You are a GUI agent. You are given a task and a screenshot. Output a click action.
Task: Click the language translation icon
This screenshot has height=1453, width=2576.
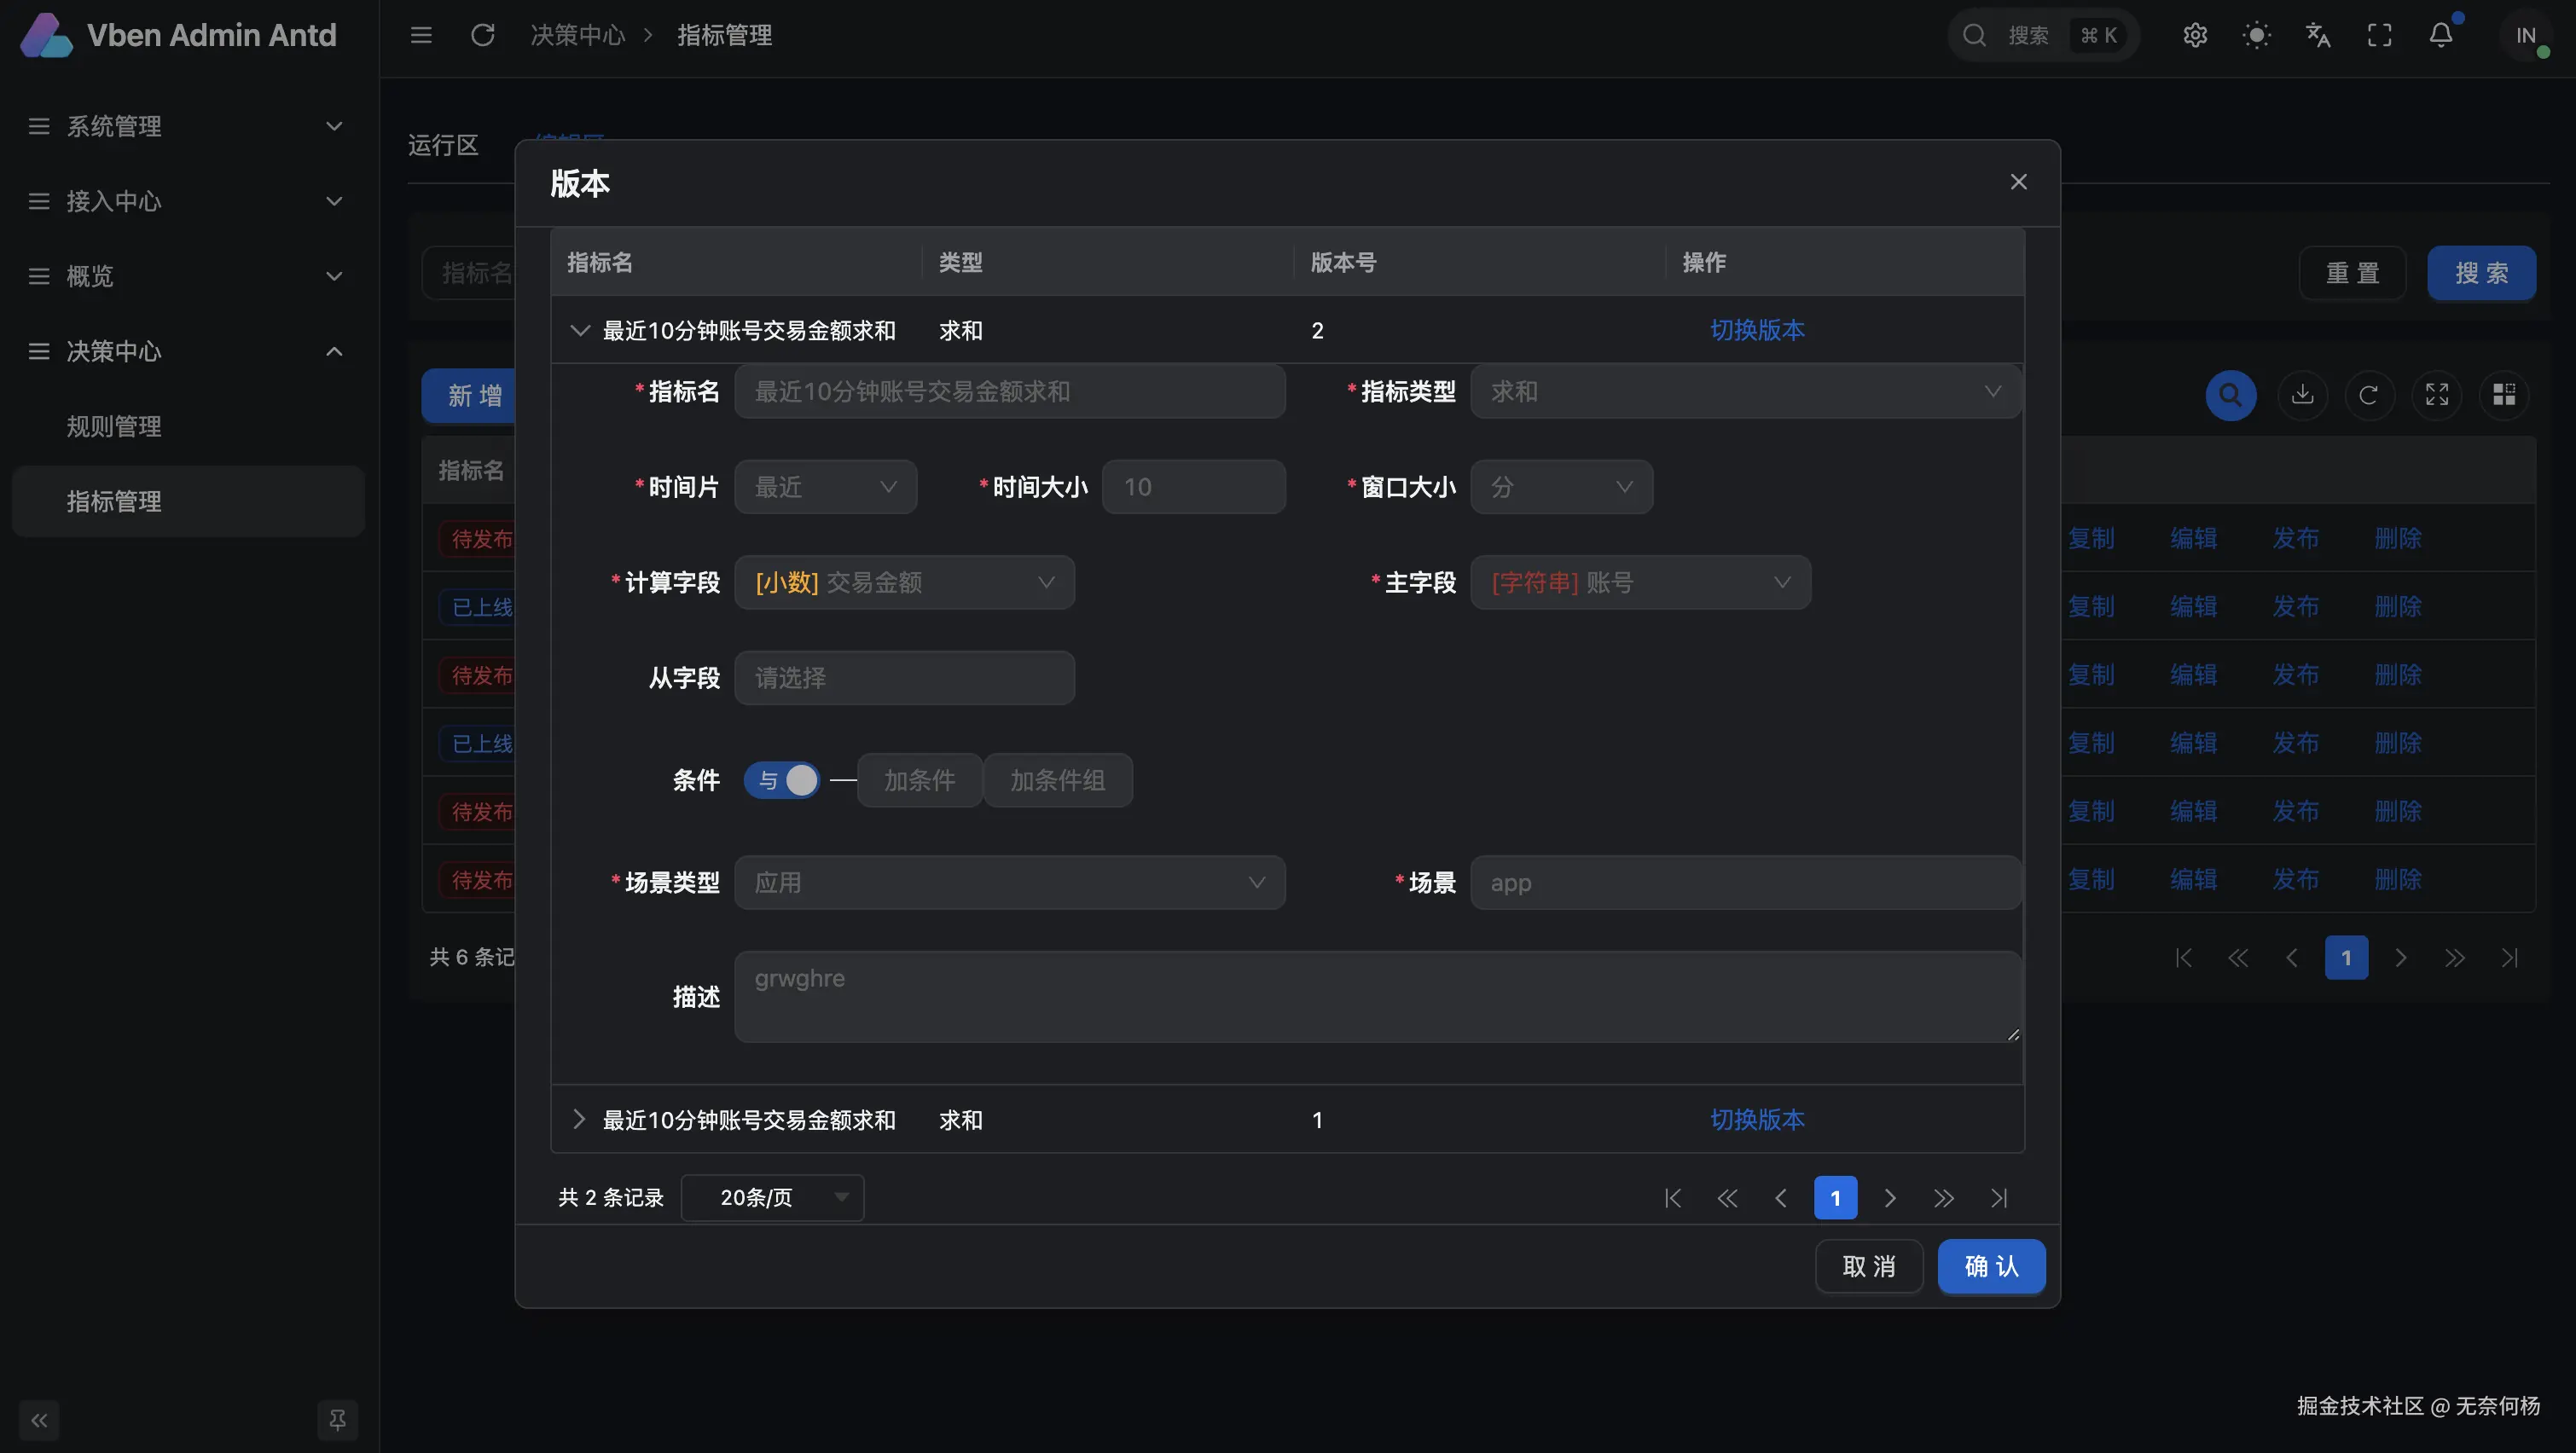[2318, 36]
